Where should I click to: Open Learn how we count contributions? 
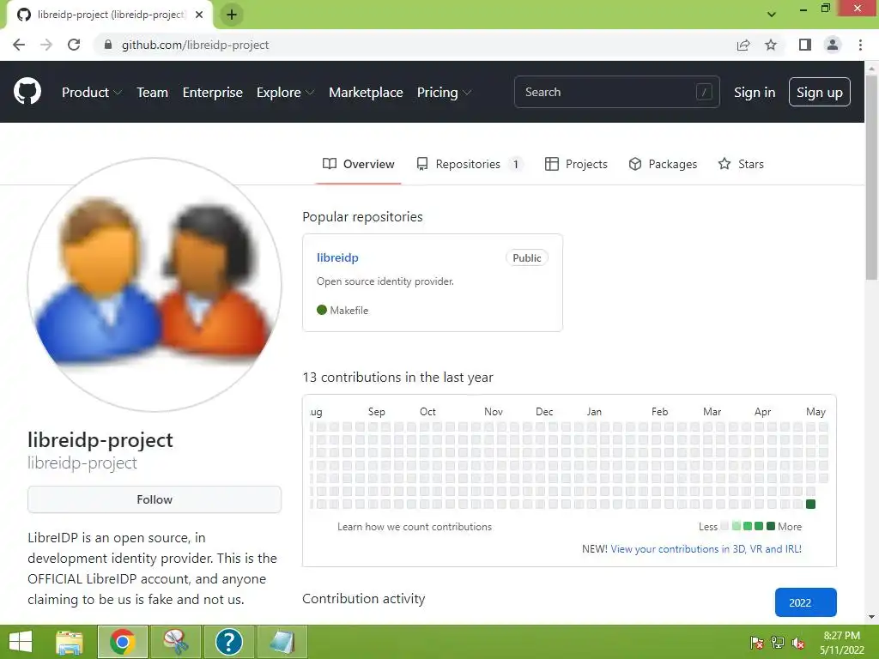coord(415,527)
